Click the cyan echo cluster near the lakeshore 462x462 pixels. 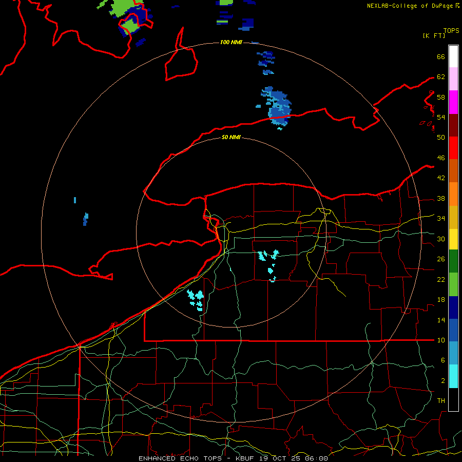[196, 300]
